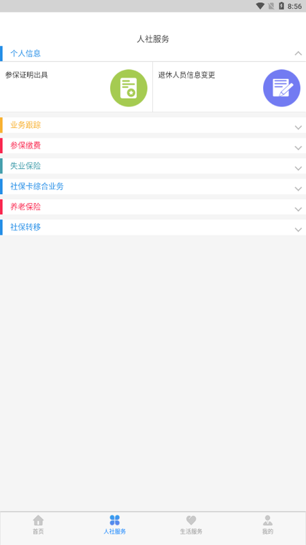The width and height of the screenshot is (306, 545).
Task: Tap the 社保卡综合业务 header title
Action: pos(37,187)
